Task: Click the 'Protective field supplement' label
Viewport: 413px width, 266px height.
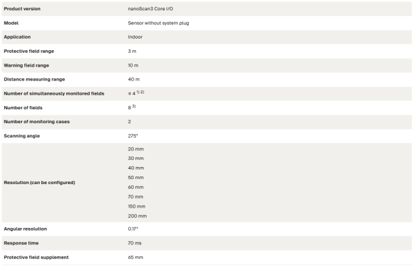Action: (x=36, y=257)
